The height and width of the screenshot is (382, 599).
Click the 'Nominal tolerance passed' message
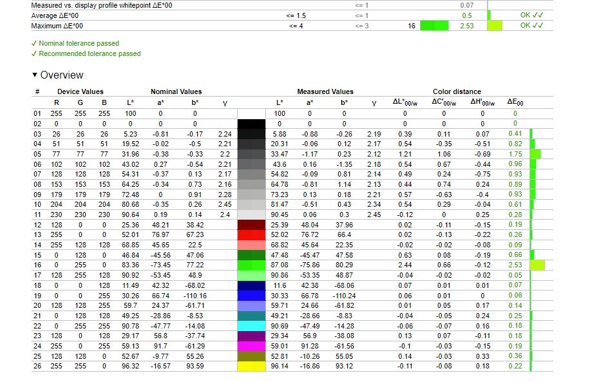pos(79,43)
